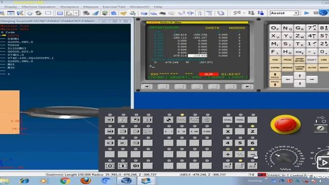Toggle the rapid traverse button between plus and minus
The image size is (329, 185).
tap(240, 154)
